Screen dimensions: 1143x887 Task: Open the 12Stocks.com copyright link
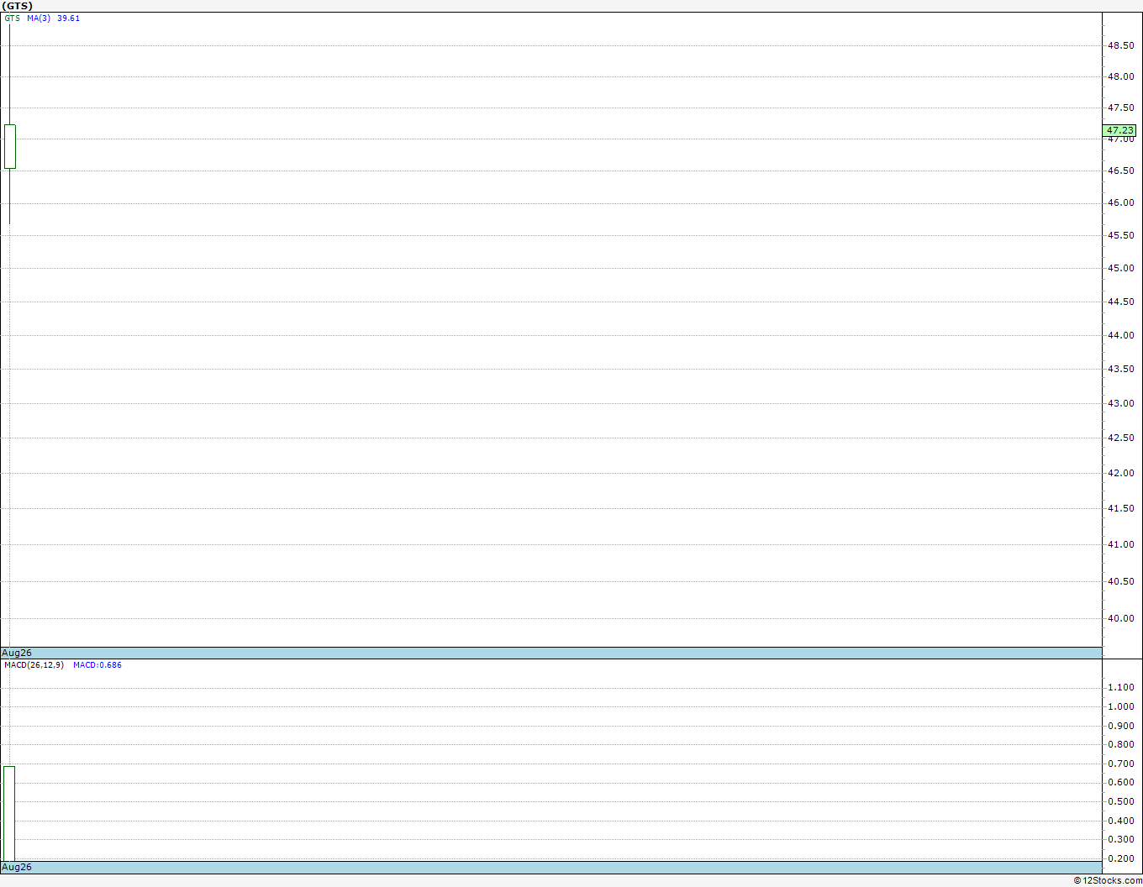[1108, 880]
